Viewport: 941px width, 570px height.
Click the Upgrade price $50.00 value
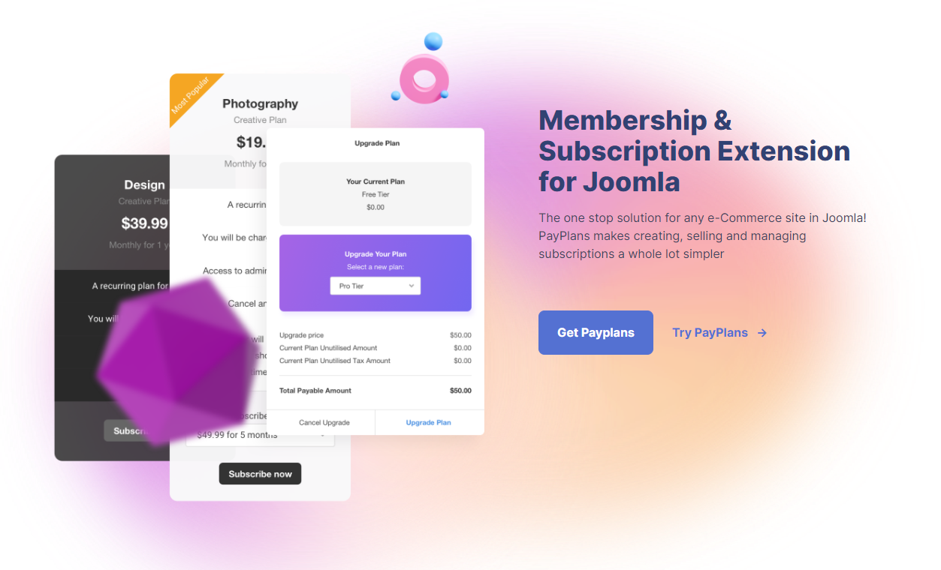coord(460,335)
